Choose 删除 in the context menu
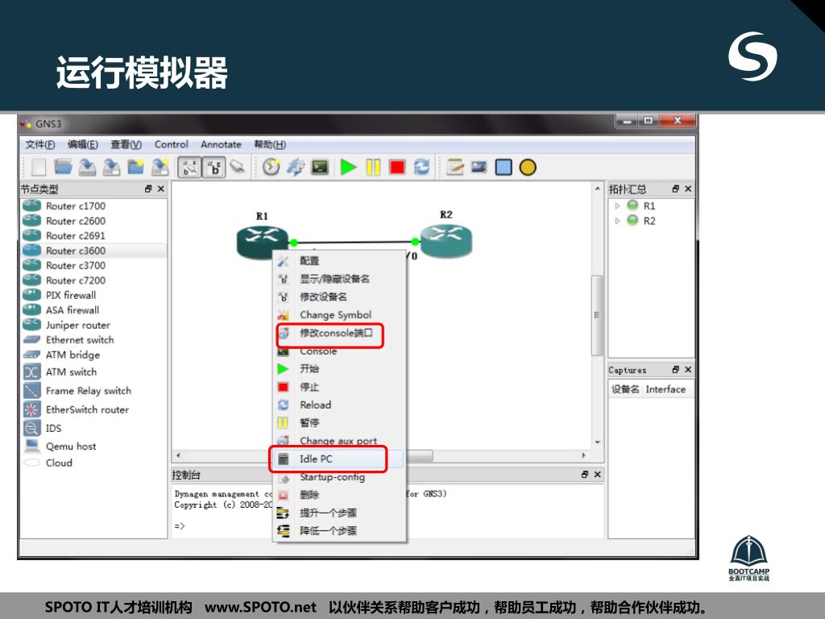The height and width of the screenshot is (619, 825). point(340,495)
